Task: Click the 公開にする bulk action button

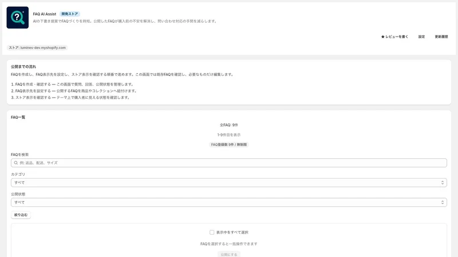Action: pyautogui.click(x=228, y=254)
